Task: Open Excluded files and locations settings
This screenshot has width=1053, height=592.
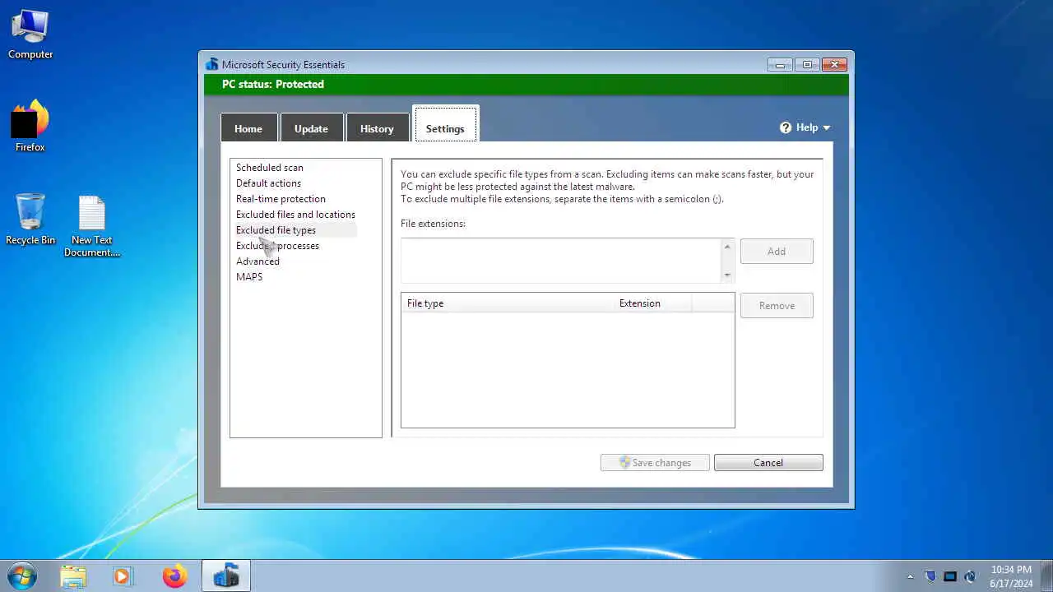Action: [295, 215]
